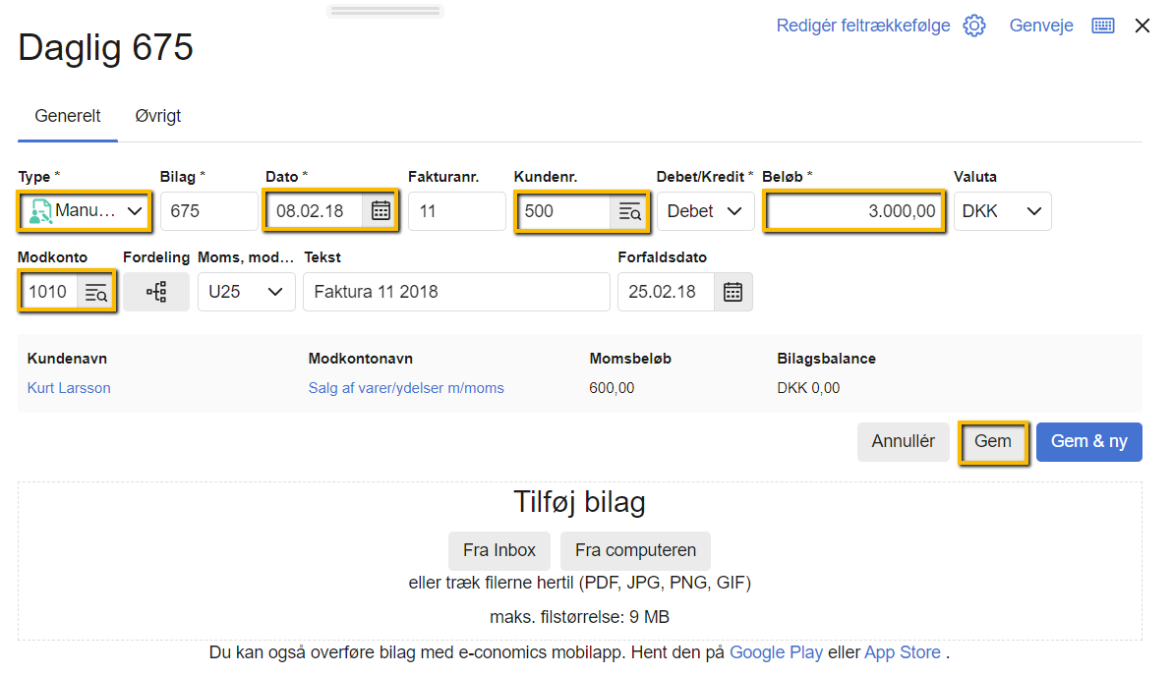Click the Gem & ny button
Image resolution: width=1172 pixels, height=675 pixels.
1088,442
